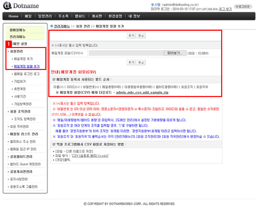This screenshot has width=257, height=213.
Task: Open 일정관리 in the top navigation
Action: pyautogui.click(x=45, y=16)
